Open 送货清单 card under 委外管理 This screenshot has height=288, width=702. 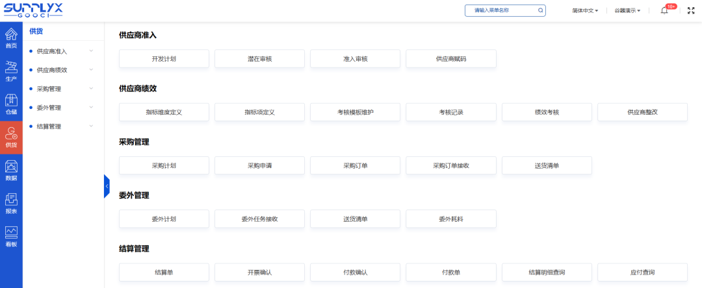click(355, 219)
